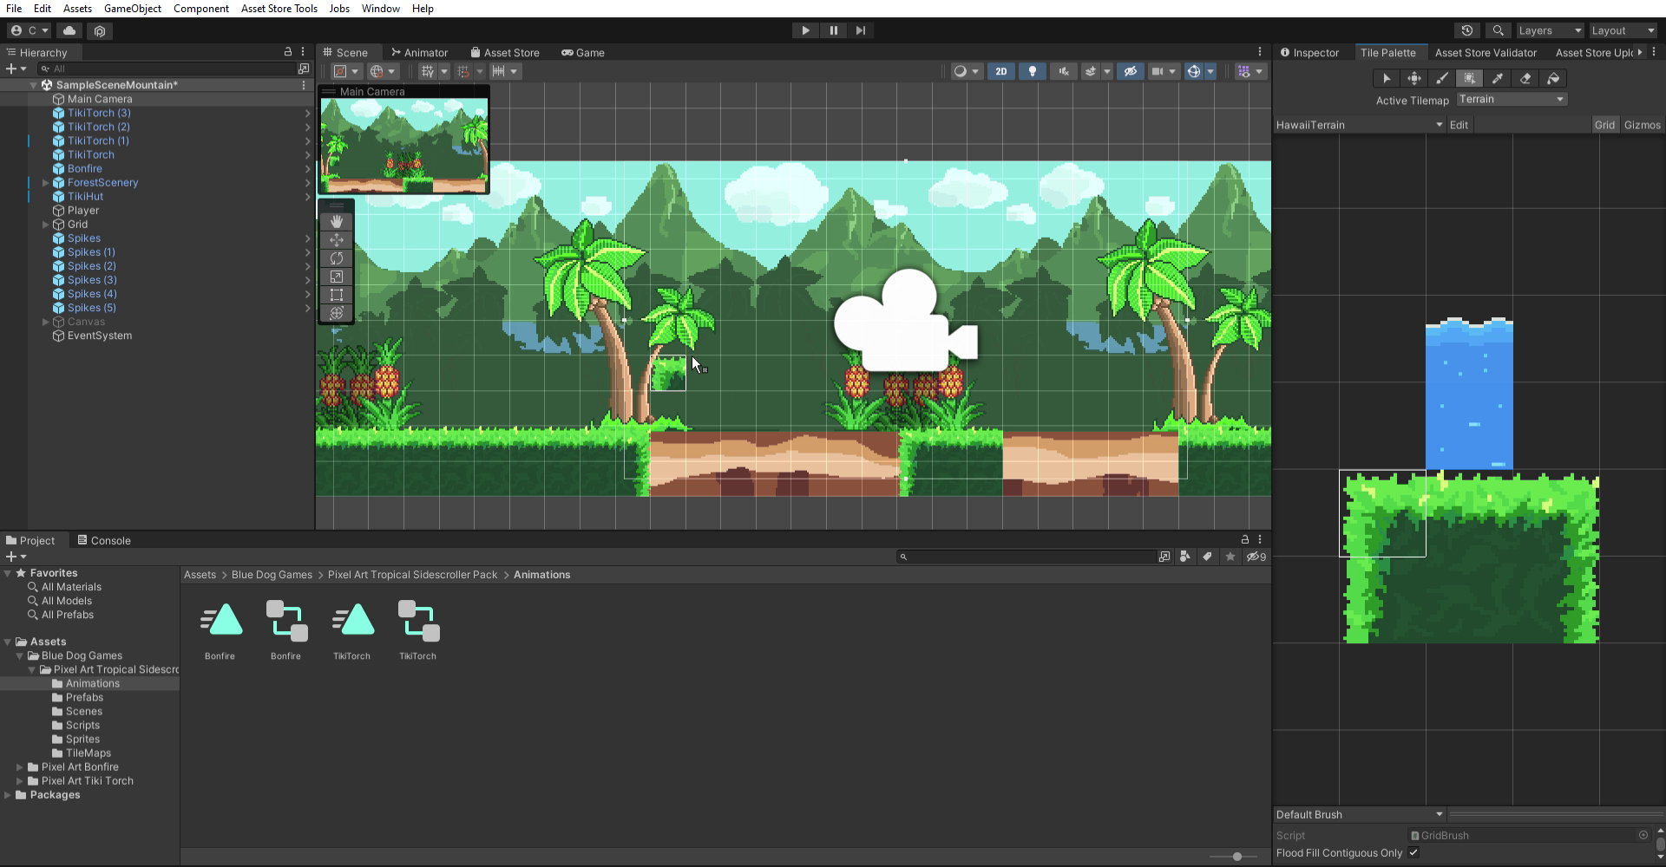The width and height of the screenshot is (1666, 867).
Task: Select the Flood Fill bucket tool
Action: [x=1553, y=79]
